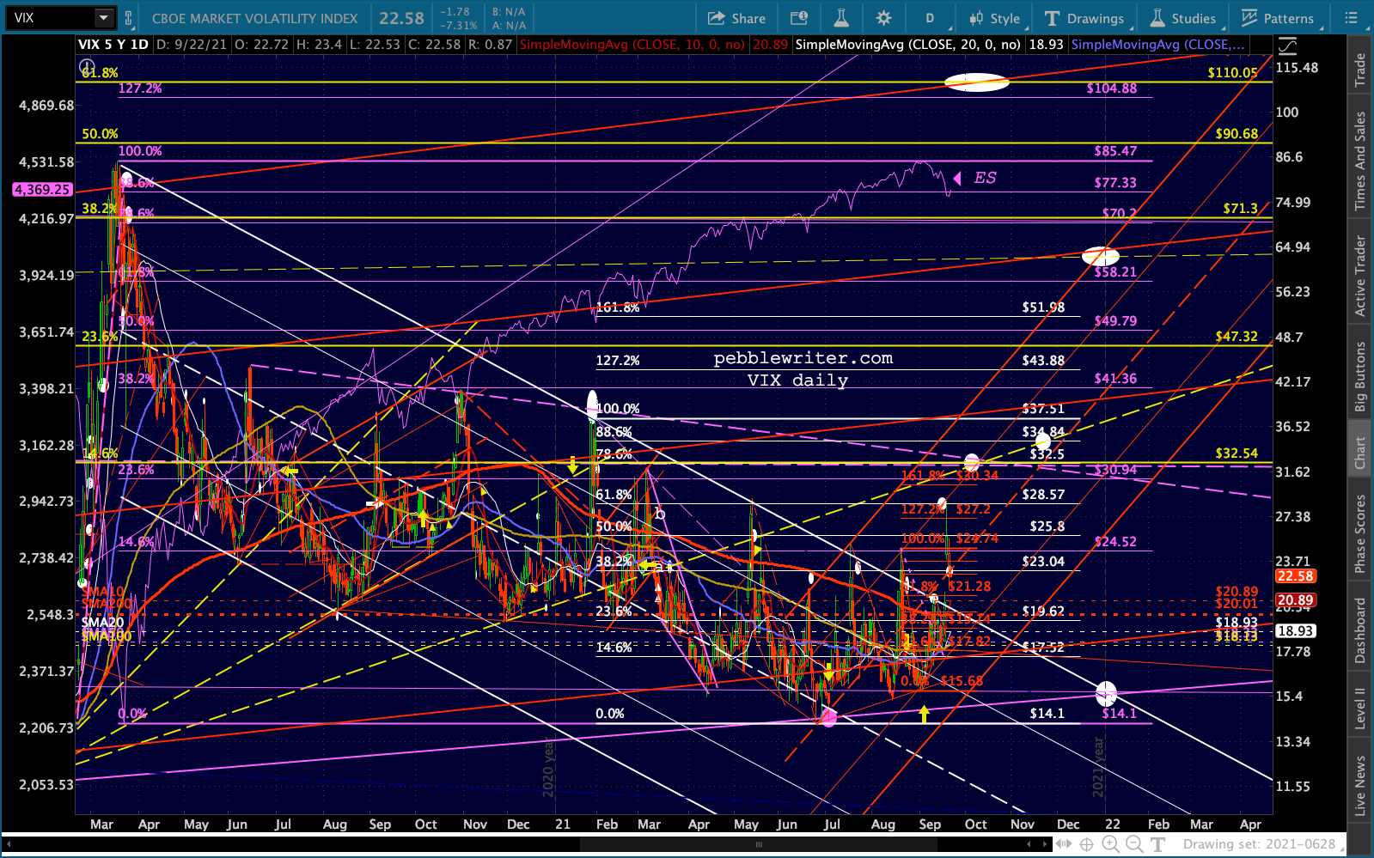Select the text drawing tool T icon

coord(1157,844)
